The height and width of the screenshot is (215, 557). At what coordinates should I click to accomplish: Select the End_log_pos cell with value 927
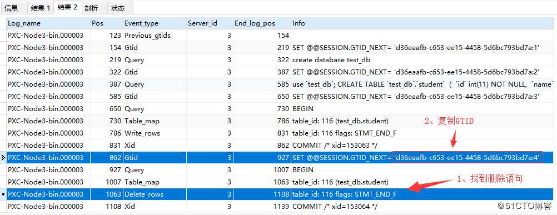tap(262, 158)
